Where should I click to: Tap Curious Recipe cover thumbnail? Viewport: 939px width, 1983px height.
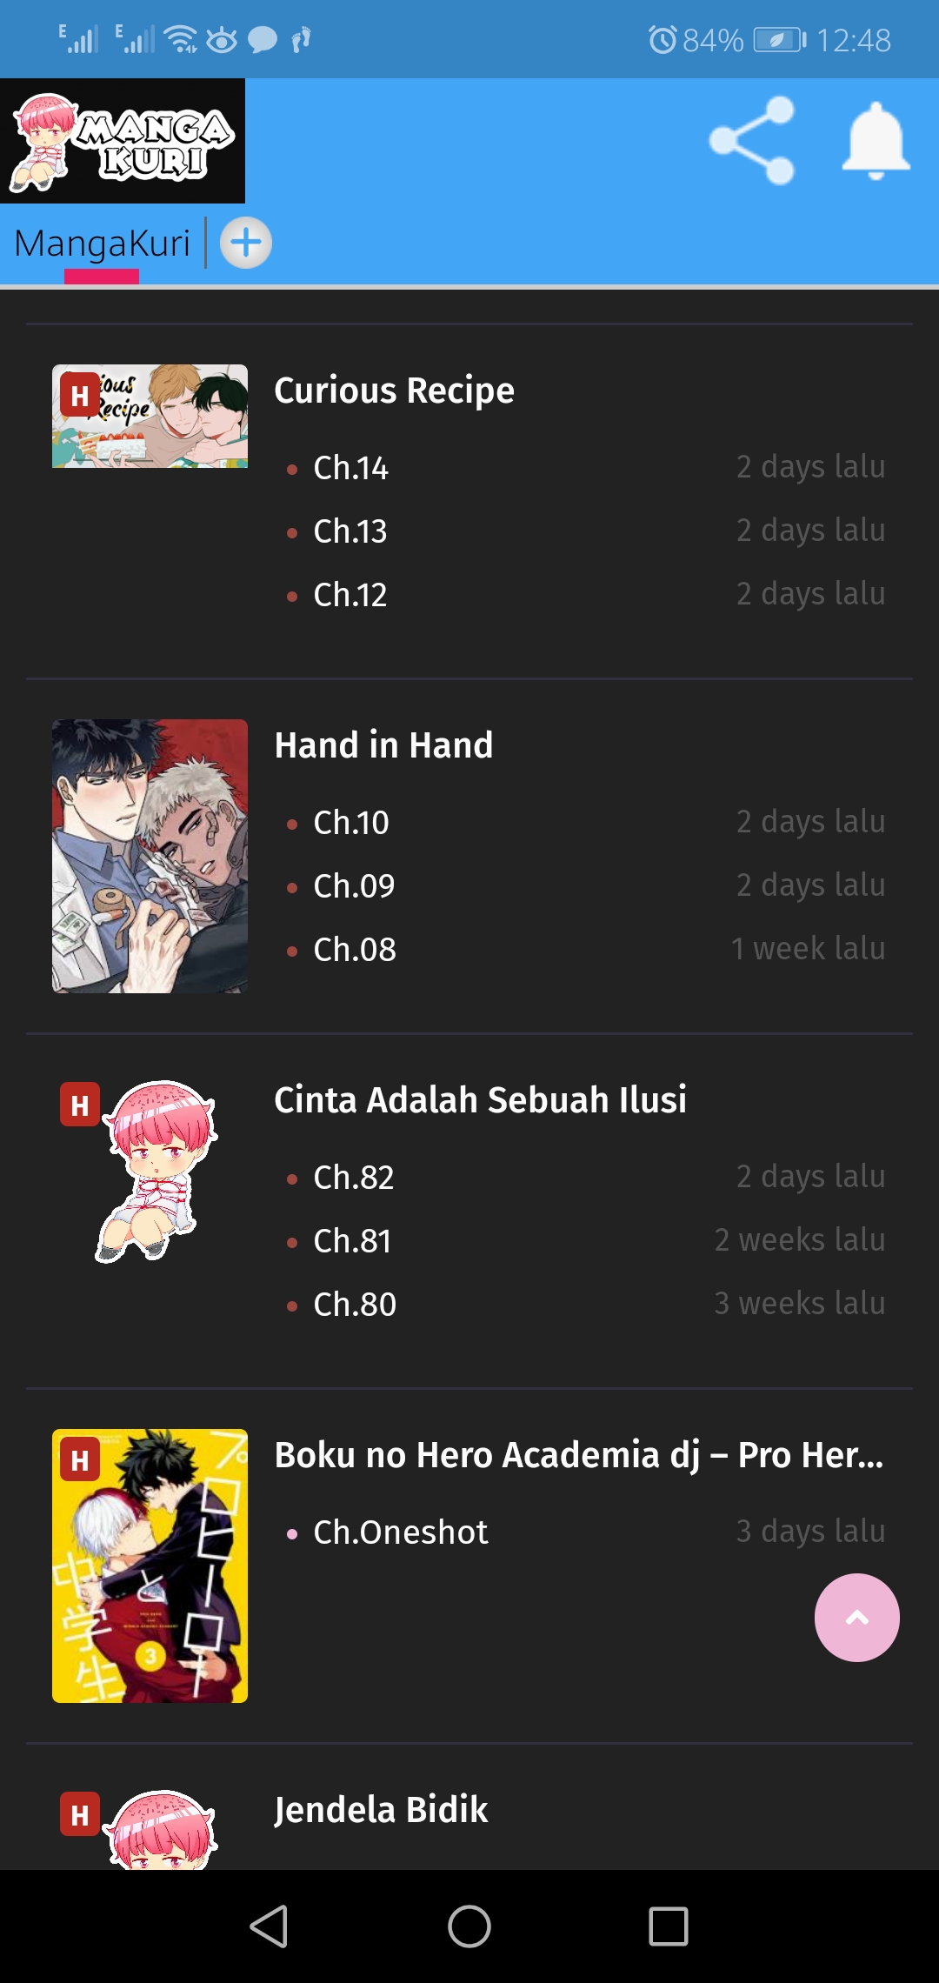point(150,416)
